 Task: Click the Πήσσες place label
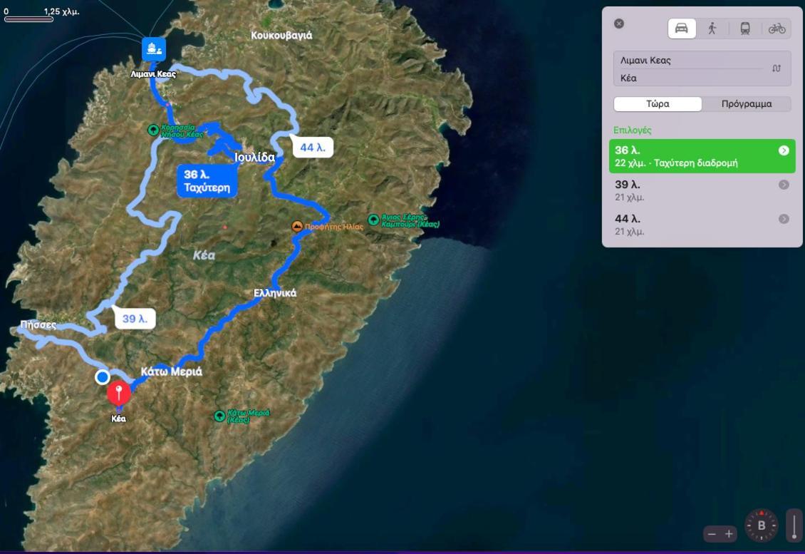point(38,325)
